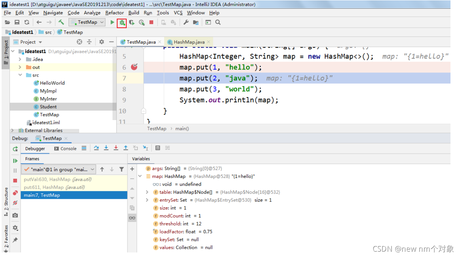The image size is (460, 256).
Task: Click Locate target icon in Project panel
Action: (80, 42)
